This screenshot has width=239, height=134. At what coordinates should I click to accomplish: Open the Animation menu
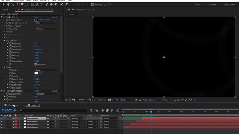45,1
